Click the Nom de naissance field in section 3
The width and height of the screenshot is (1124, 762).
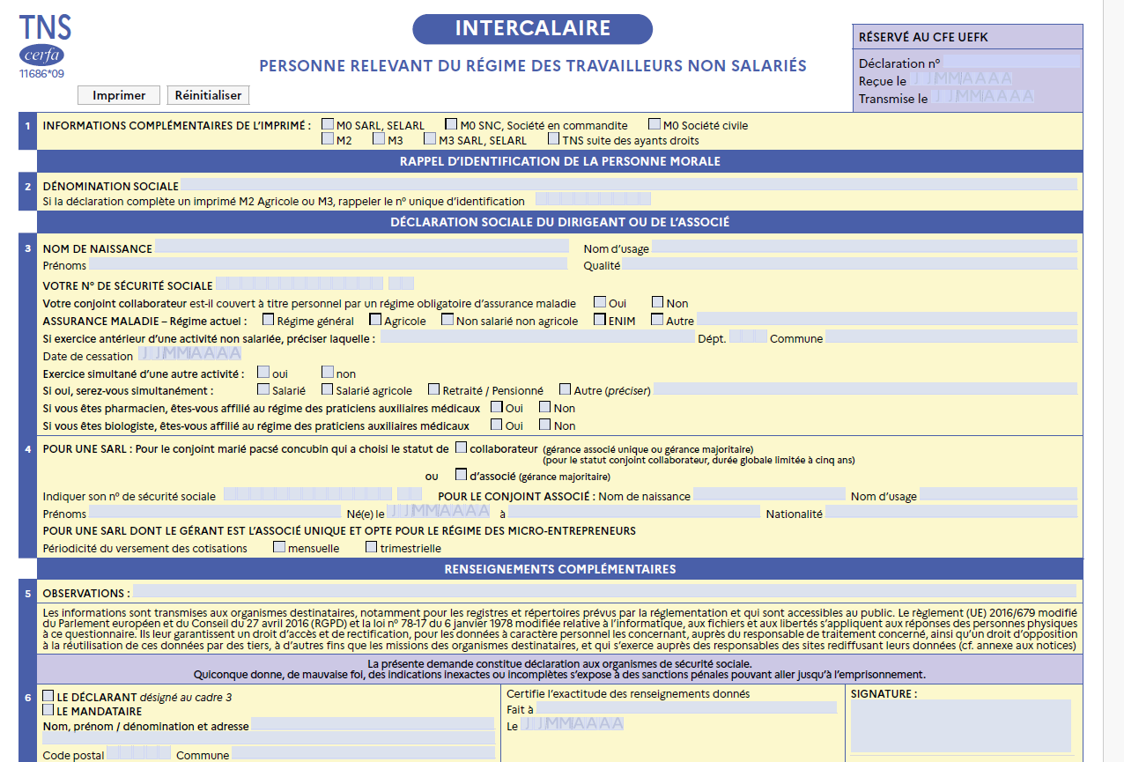point(361,248)
